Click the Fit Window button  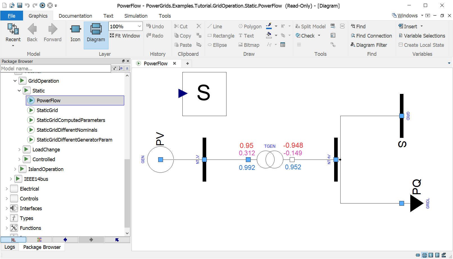125,36
